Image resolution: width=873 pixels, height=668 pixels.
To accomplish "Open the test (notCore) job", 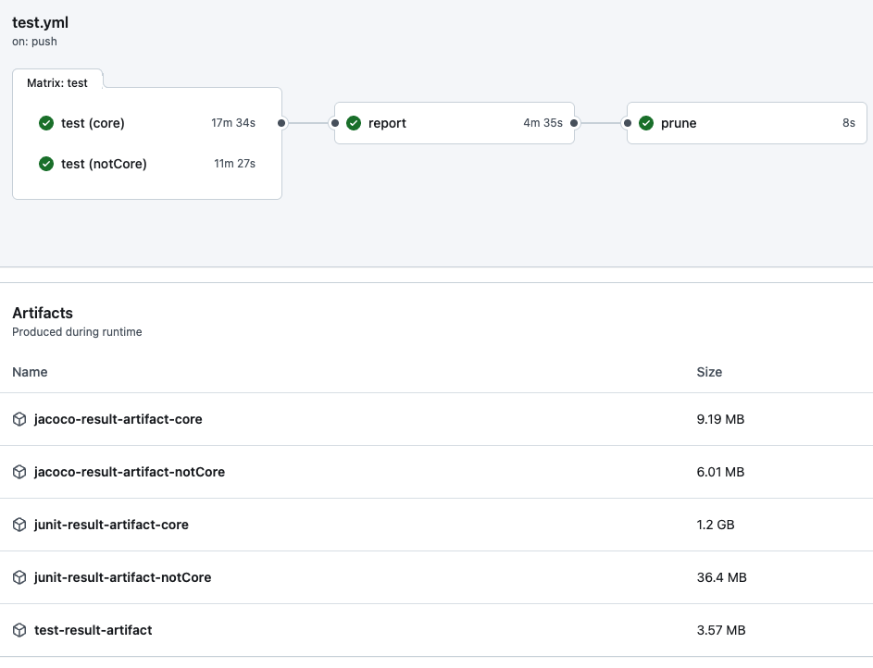I will coord(104,164).
